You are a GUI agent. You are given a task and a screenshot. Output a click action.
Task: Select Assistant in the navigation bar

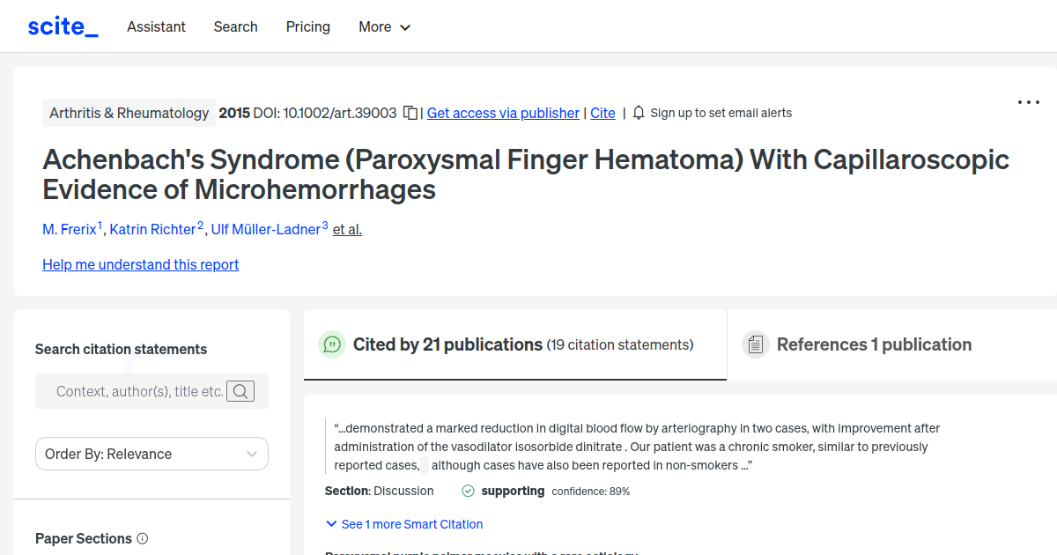coord(156,27)
